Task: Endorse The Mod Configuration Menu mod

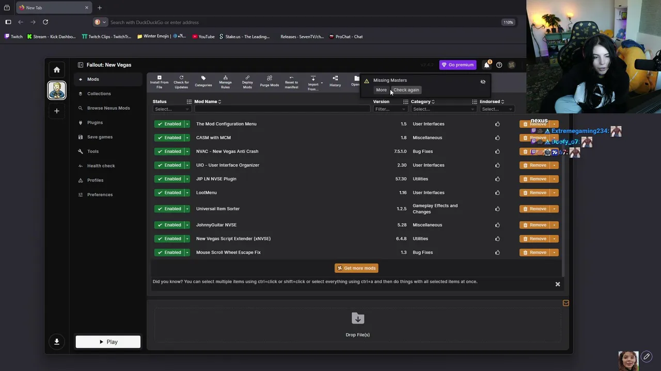Action: click(x=497, y=124)
